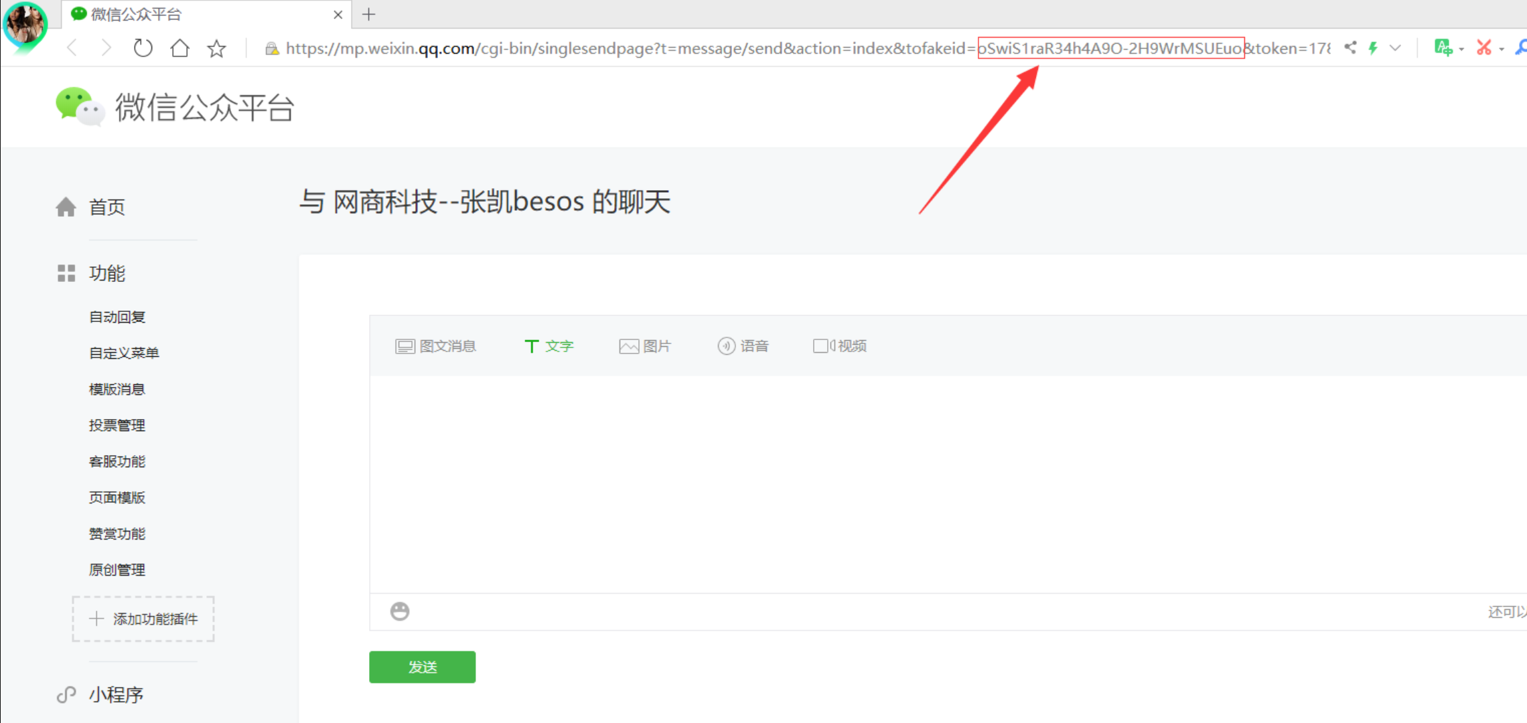Click the red scissors screenshot icon
Viewport: 1527px width, 723px height.
(1484, 48)
